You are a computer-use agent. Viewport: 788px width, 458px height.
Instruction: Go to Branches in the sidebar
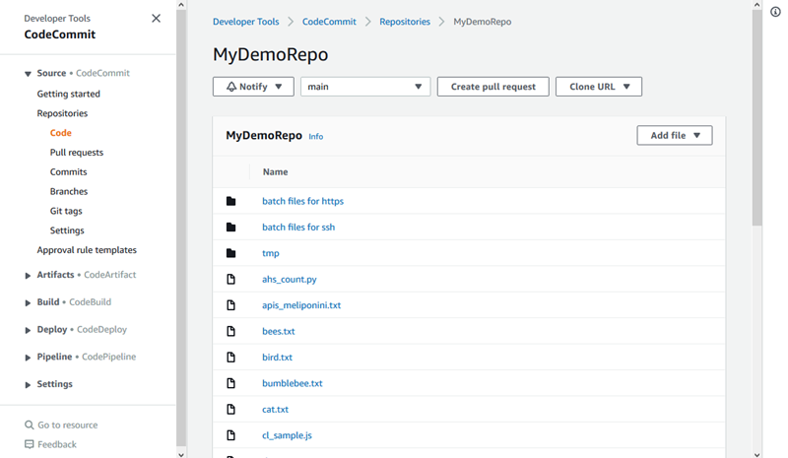tap(69, 191)
